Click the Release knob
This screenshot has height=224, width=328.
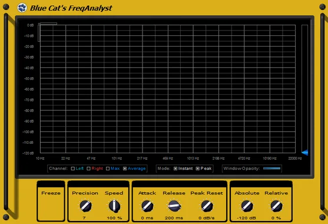(174, 206)
